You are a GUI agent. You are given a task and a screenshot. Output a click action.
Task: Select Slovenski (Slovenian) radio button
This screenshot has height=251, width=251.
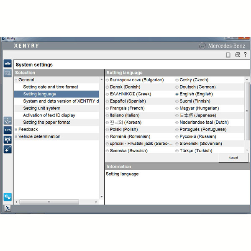(177, 144)
